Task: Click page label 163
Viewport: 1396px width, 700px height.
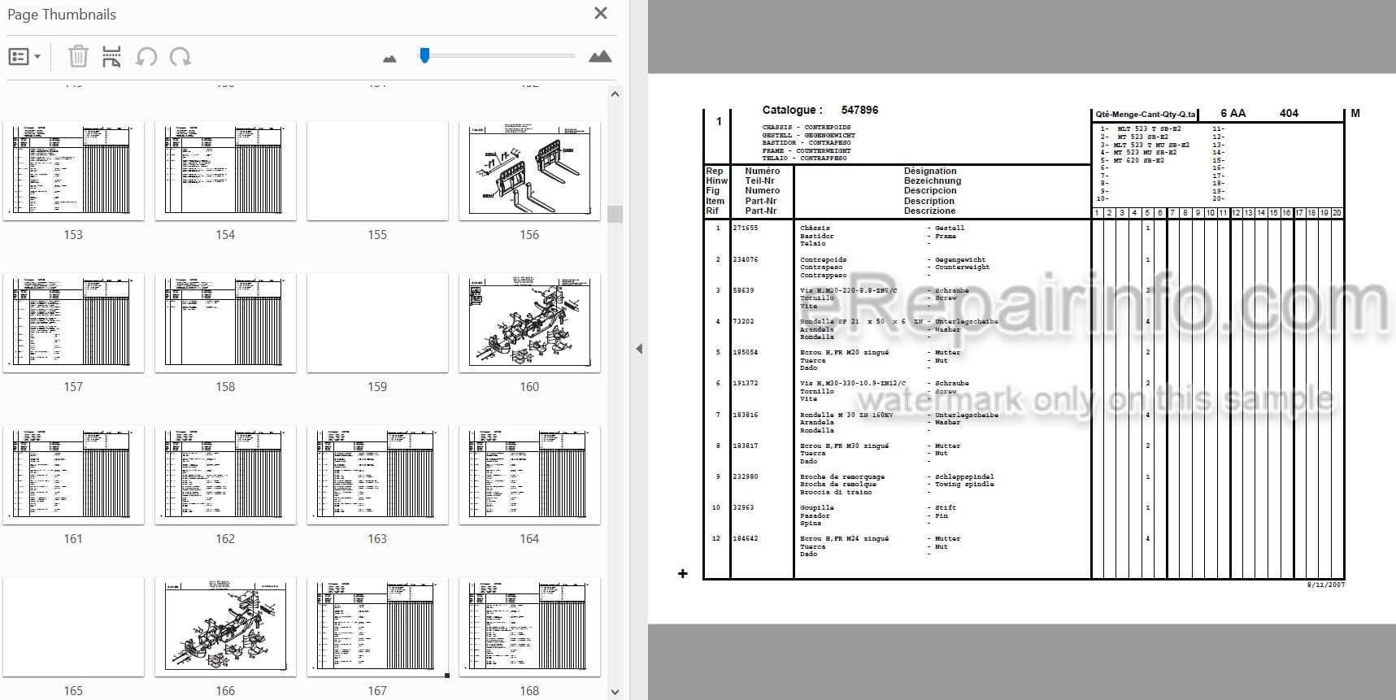Action: (x=377, y=539)
